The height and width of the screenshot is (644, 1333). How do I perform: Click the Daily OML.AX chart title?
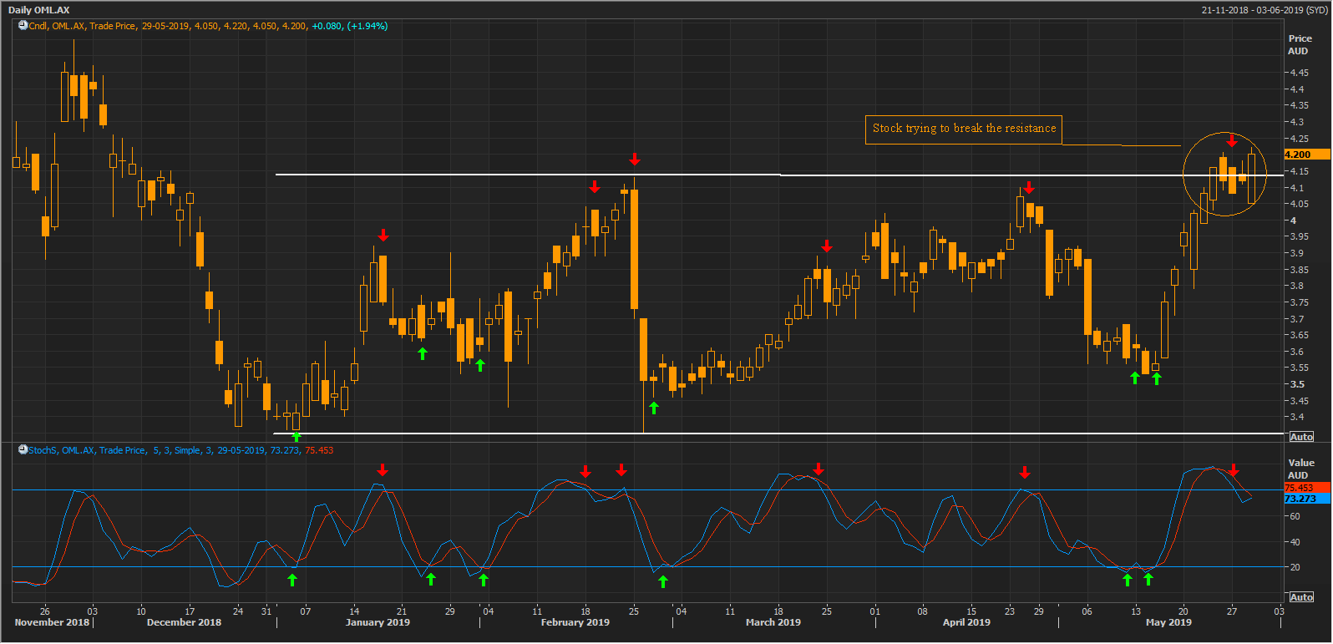(39, 10)
